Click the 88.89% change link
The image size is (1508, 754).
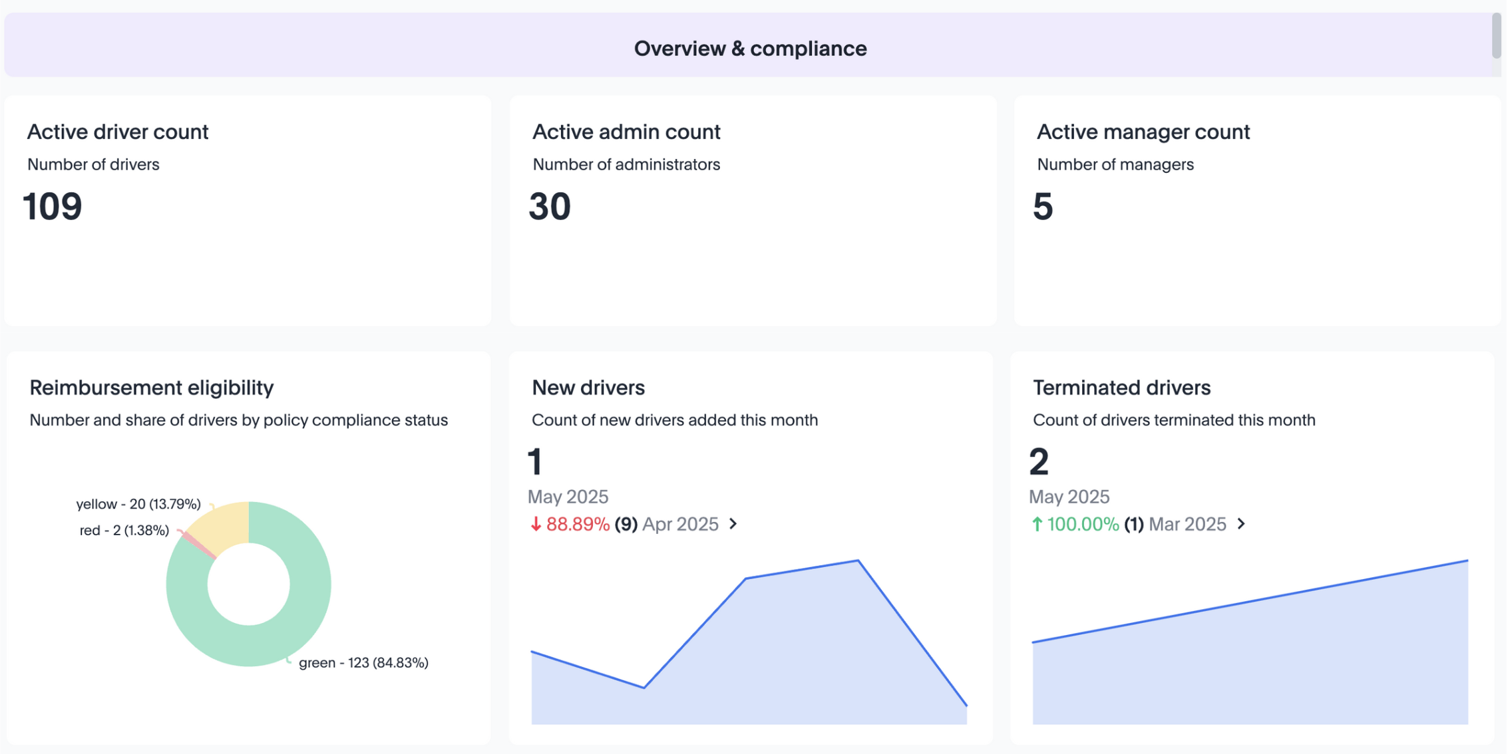click(578, 525)
